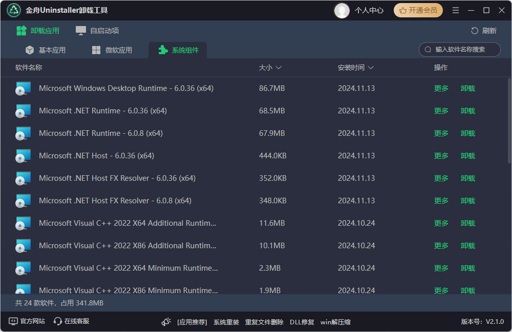Image resolution: width=512 pixels, height=332 pixels.
Task: Select the 微软应用 sub-tab
Action: coord(112,50)
